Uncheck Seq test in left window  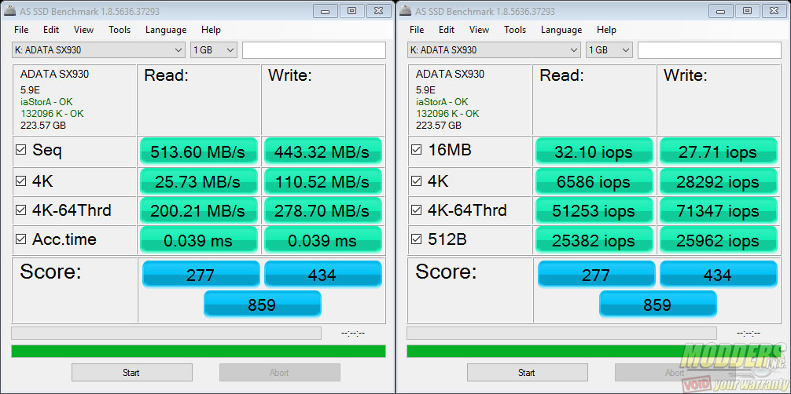(x=20, y=150)
